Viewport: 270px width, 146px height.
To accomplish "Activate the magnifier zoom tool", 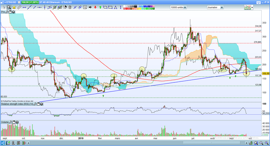I will [9, 8].
